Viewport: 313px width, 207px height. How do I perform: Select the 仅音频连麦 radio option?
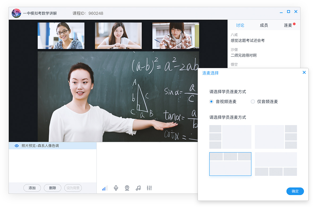[253, 102]
